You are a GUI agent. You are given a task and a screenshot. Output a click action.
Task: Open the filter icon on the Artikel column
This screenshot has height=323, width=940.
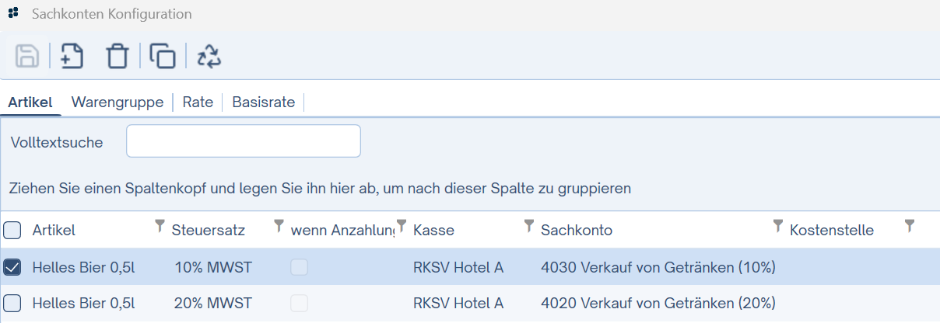160,226
